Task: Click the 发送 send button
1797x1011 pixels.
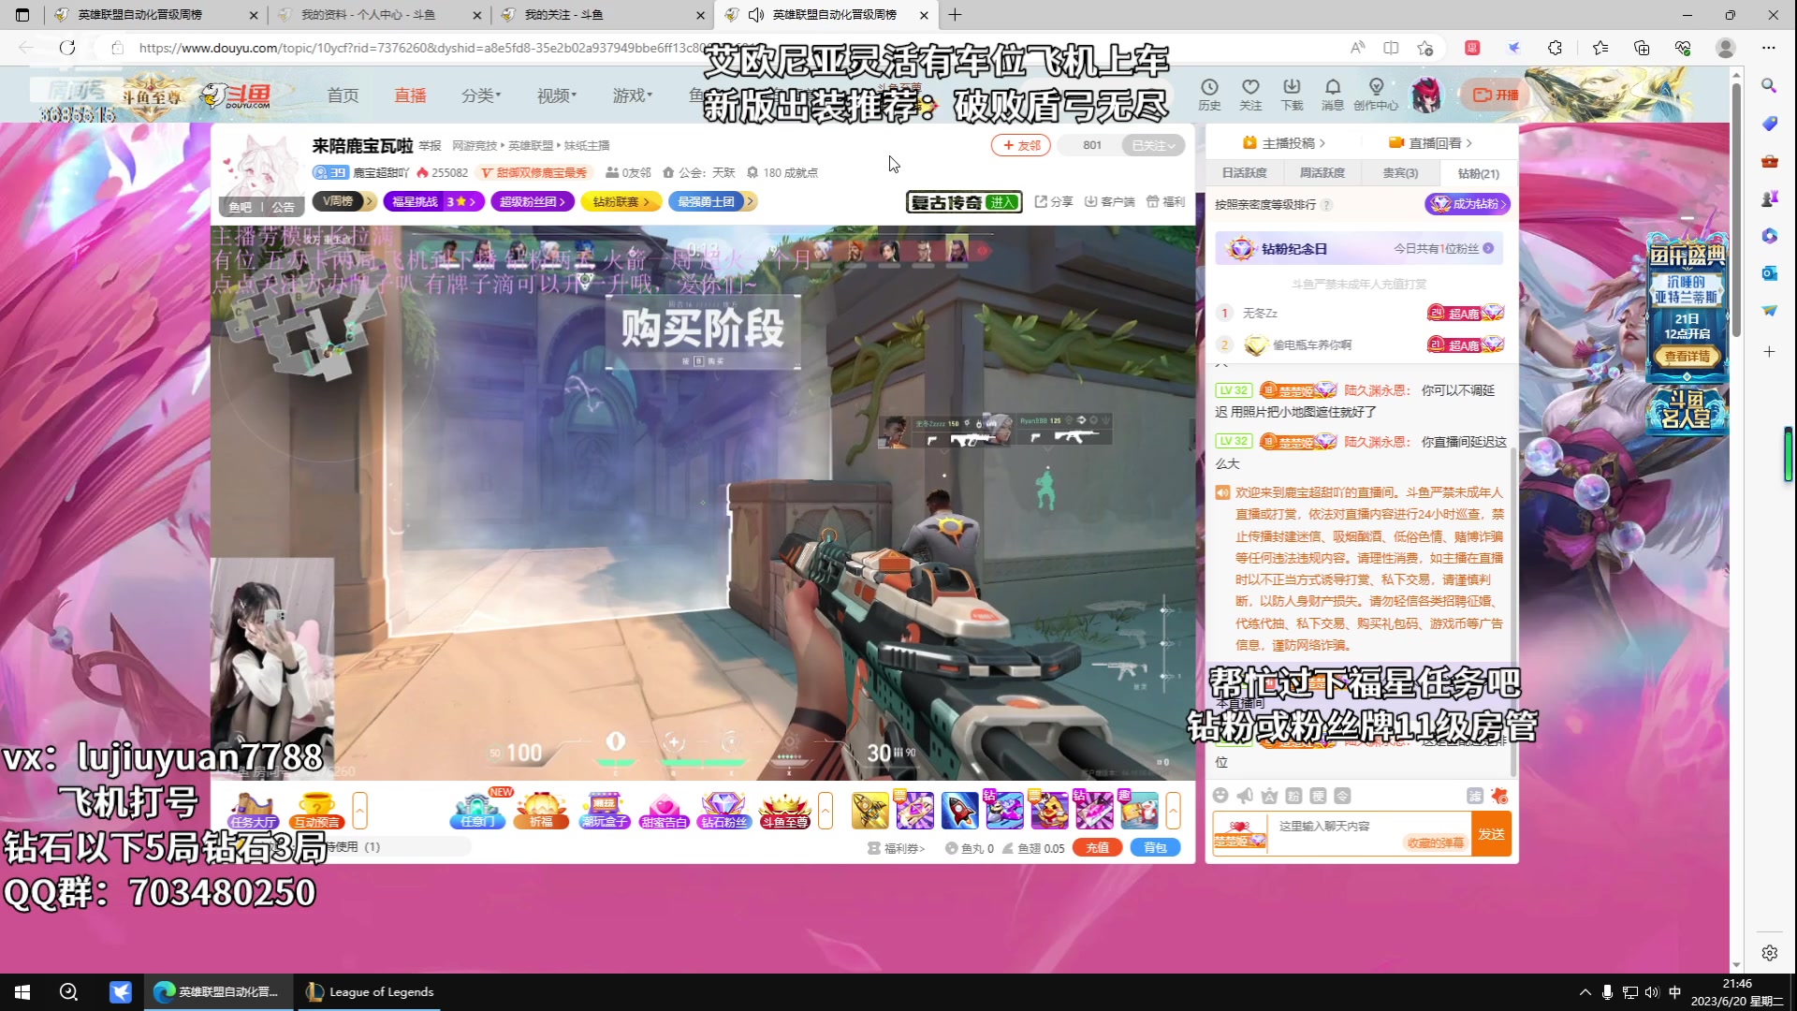Action: (1491, 833)
